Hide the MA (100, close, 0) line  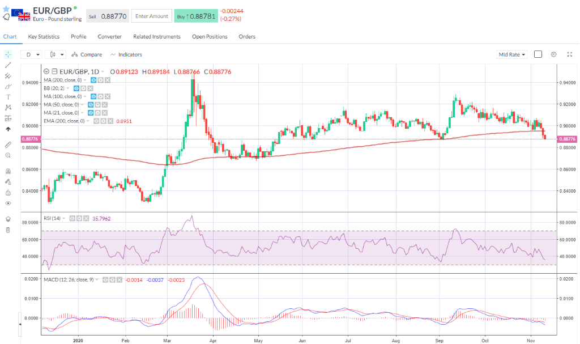click(93, 96)
